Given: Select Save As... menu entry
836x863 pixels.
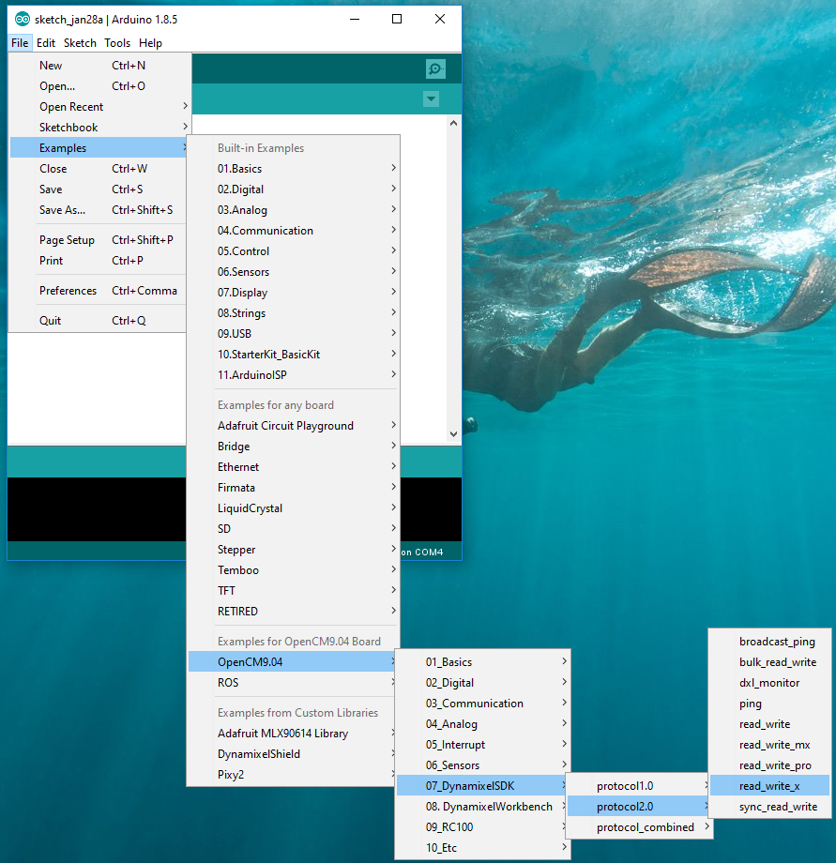Looking at the screenshot, I should (x=62, y=210).
